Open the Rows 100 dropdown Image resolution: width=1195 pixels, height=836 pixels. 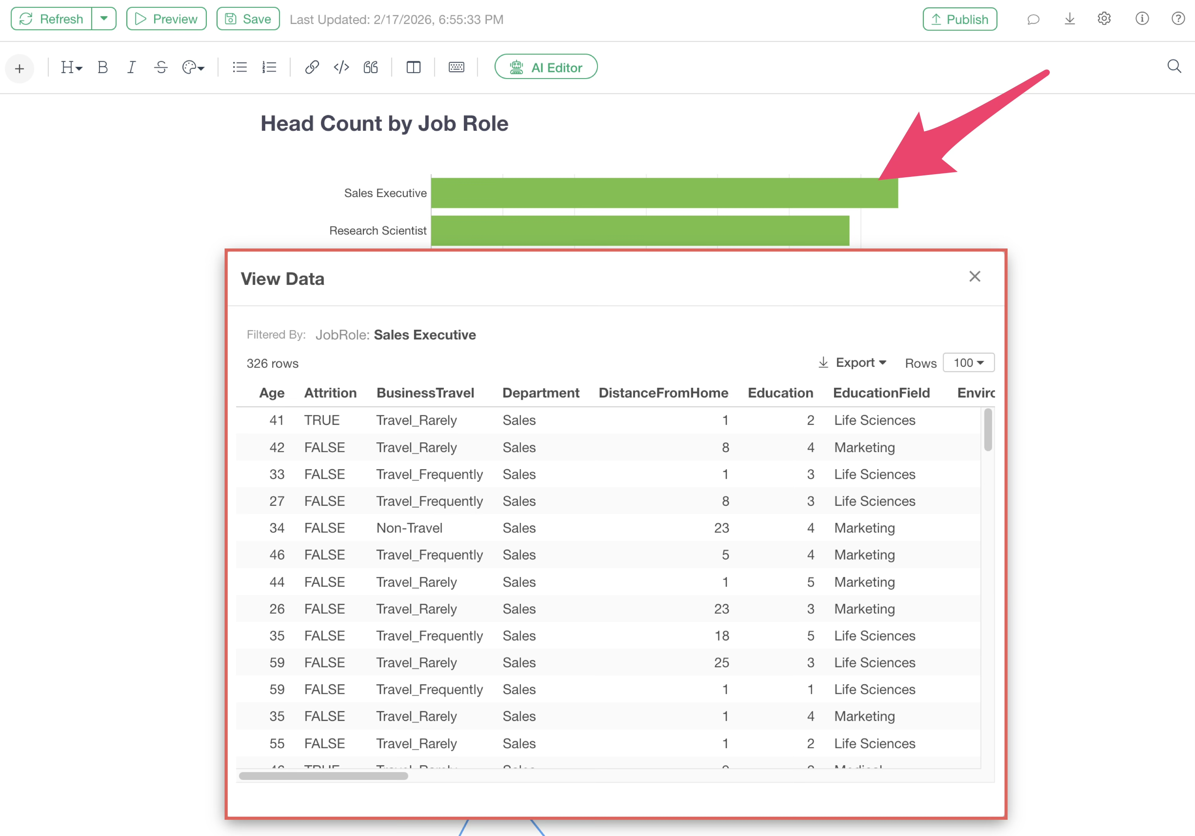coord(968,363)
